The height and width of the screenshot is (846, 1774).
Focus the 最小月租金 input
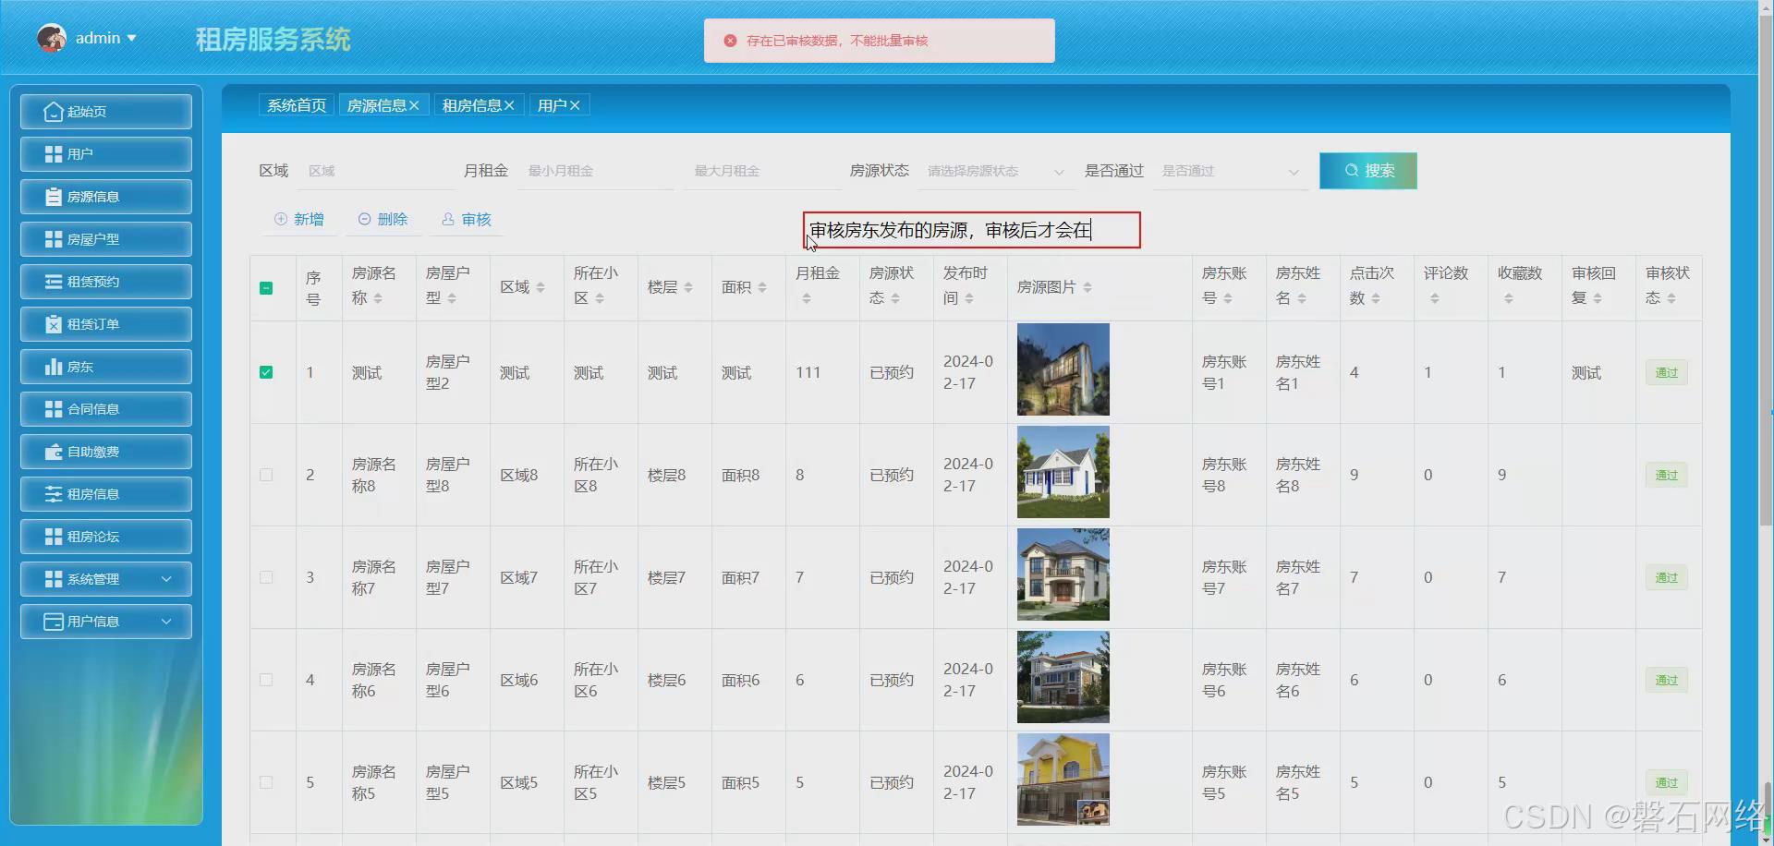pos(596,171)
